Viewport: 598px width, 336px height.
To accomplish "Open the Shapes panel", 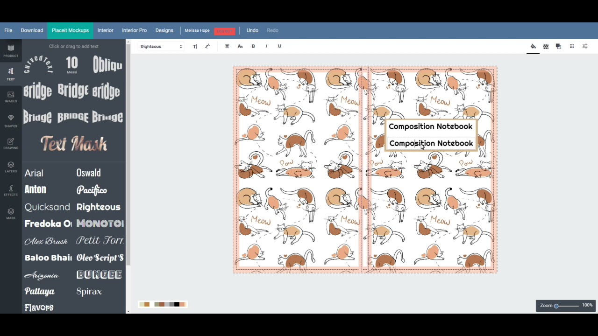I will coord(11,120).
